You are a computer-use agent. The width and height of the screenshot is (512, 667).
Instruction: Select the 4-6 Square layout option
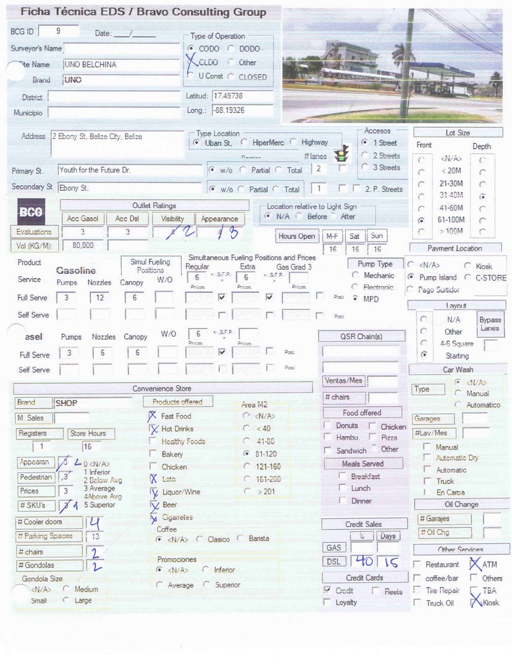coord(424,343)
